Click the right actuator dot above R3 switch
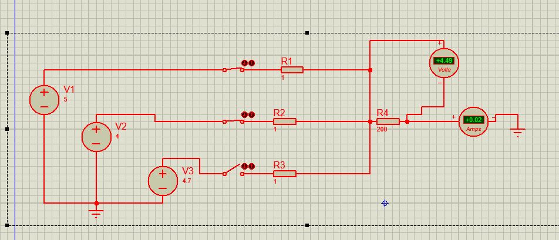 [x=252, y=167]
